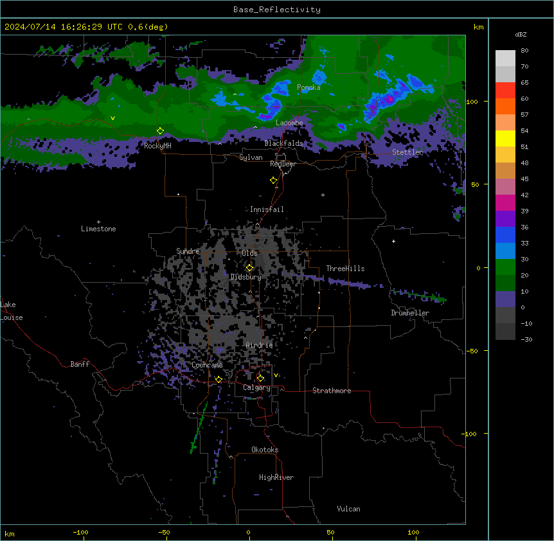
Task: Pick the red 65–60 dBZ legend swatch
Action: (x=505, y=91)
